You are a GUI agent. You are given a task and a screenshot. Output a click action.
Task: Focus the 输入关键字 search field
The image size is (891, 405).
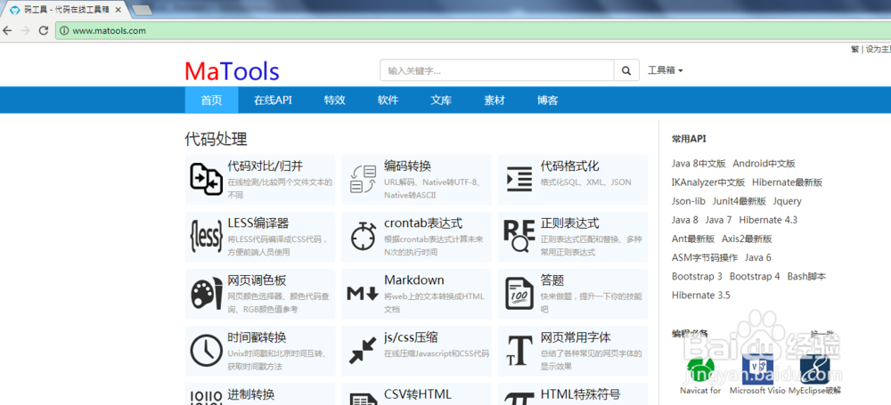[x=497, y=71]
